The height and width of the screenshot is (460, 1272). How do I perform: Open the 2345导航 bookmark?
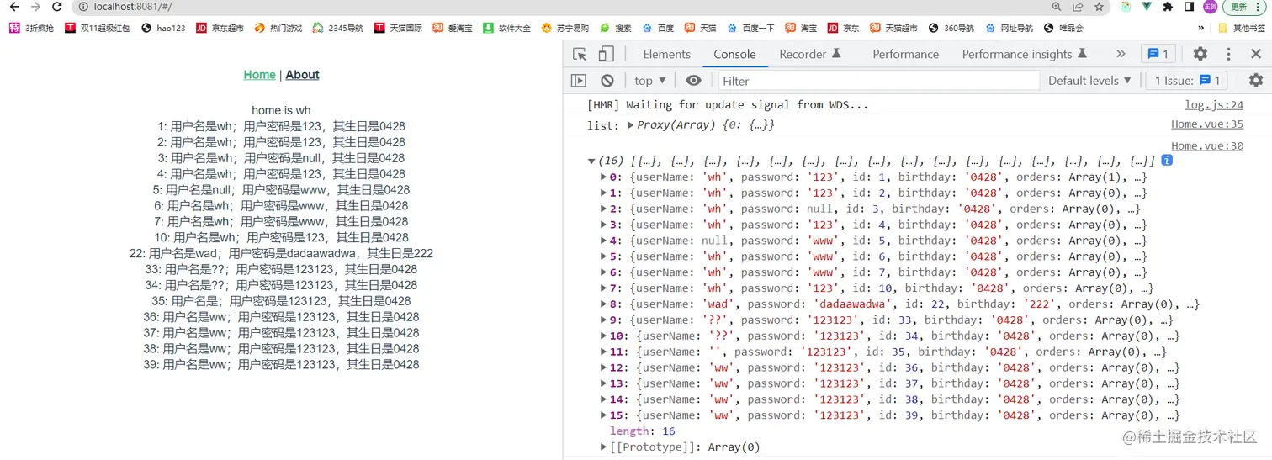click(337, 28)
